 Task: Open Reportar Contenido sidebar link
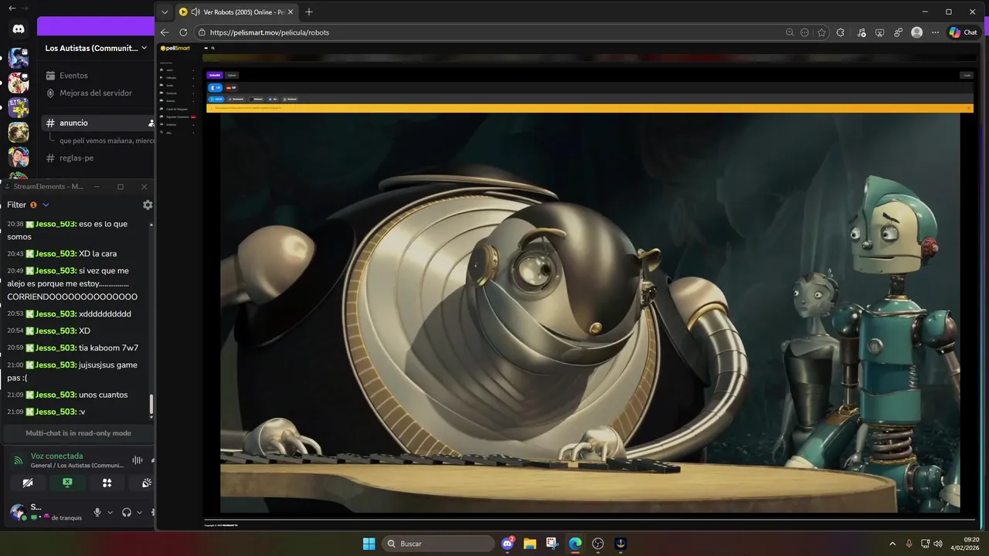coord(178,117)
